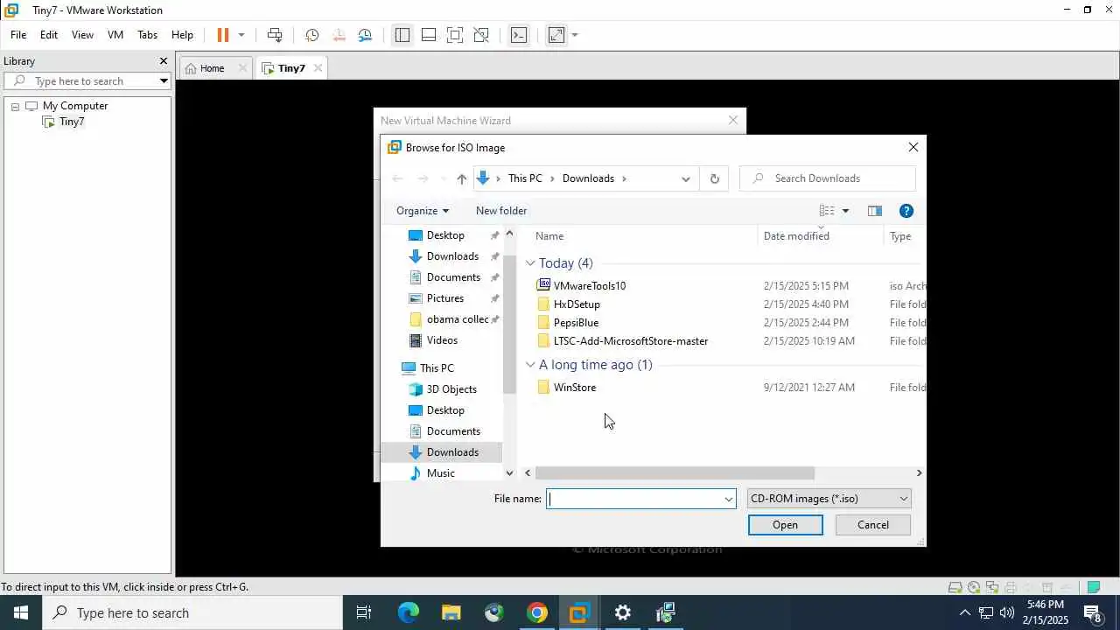Close the Library panel

(163, 61)
